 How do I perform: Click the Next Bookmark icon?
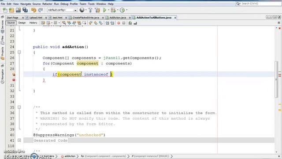96,23
